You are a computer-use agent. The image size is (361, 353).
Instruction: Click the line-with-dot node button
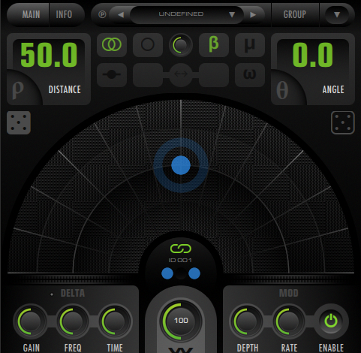pyautogui.click(x=112, y=74)
